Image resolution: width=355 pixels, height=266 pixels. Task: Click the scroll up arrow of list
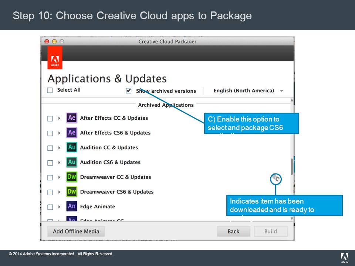click(292, 100)
